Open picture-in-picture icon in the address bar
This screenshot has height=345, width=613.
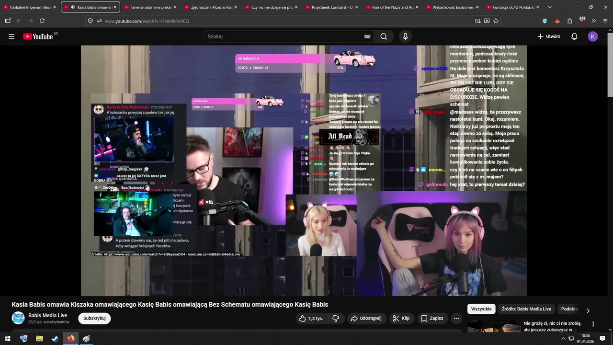(478, 21)
